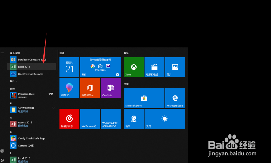Open the 天气 Weather tile
This screenshot has height=163, width=271.
pyautogui.click(x=165, y=119)
